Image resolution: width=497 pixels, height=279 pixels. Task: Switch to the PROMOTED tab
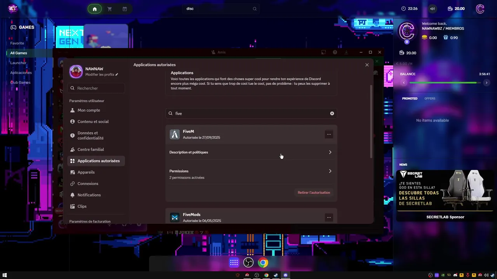click(410, 98)
